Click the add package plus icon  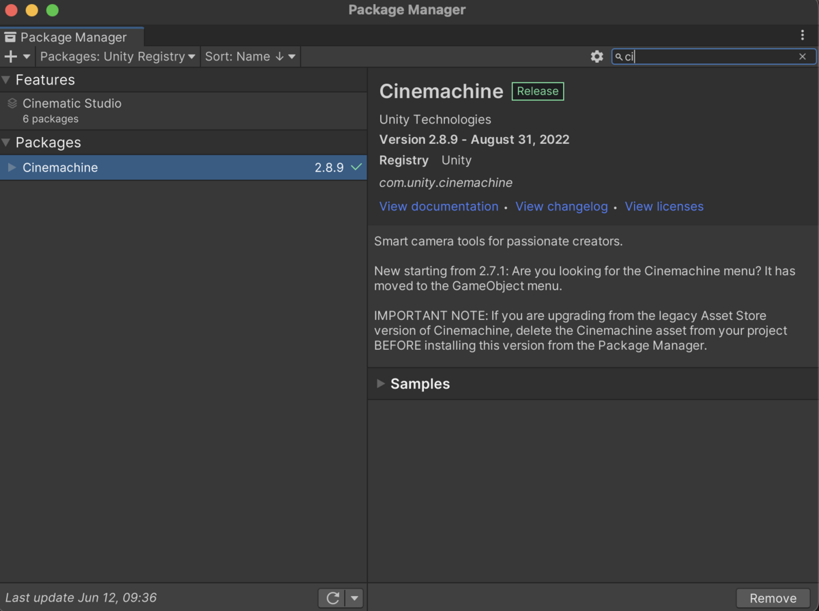pos(11,57)
